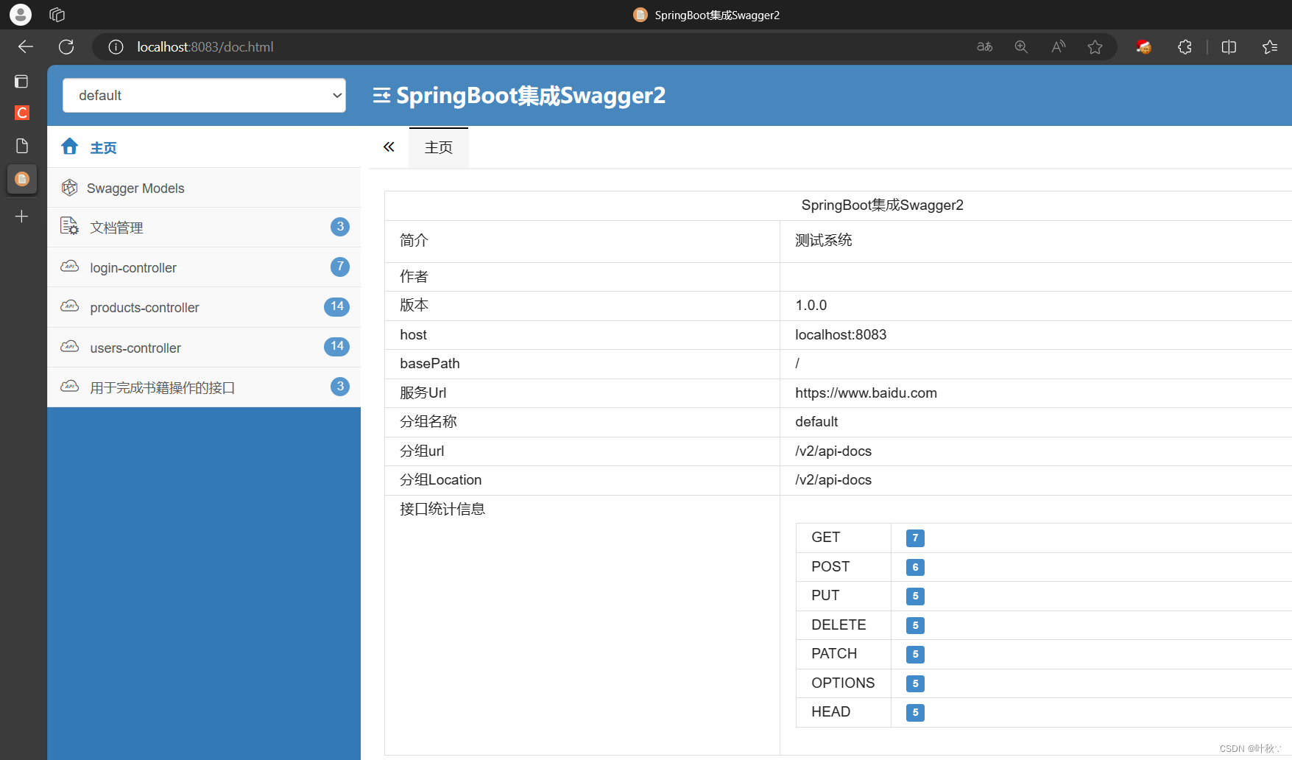Click the 测试系统 description value

[x=824, y=240]
